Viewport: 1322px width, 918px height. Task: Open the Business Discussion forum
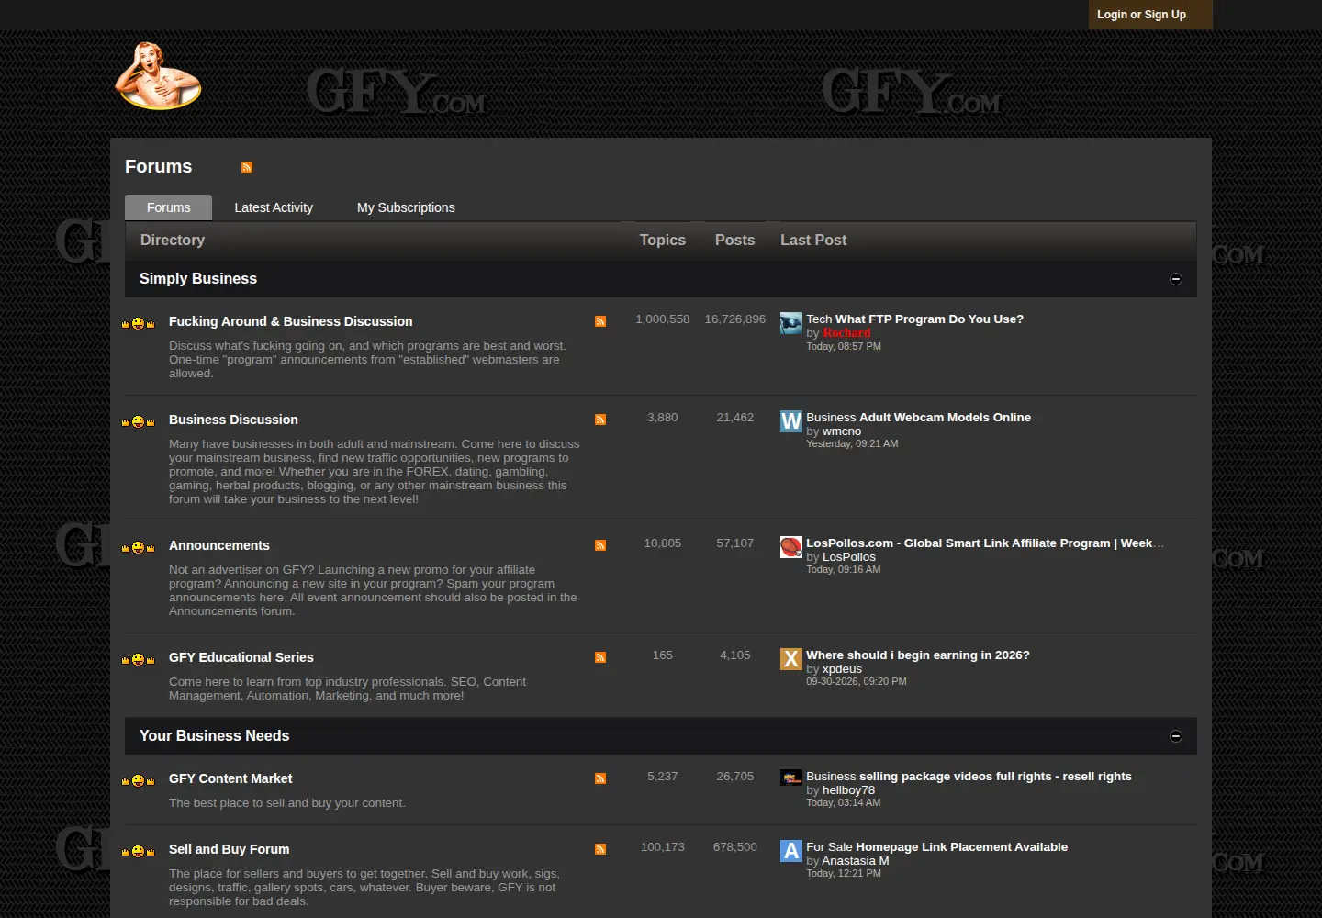(233, 420)
